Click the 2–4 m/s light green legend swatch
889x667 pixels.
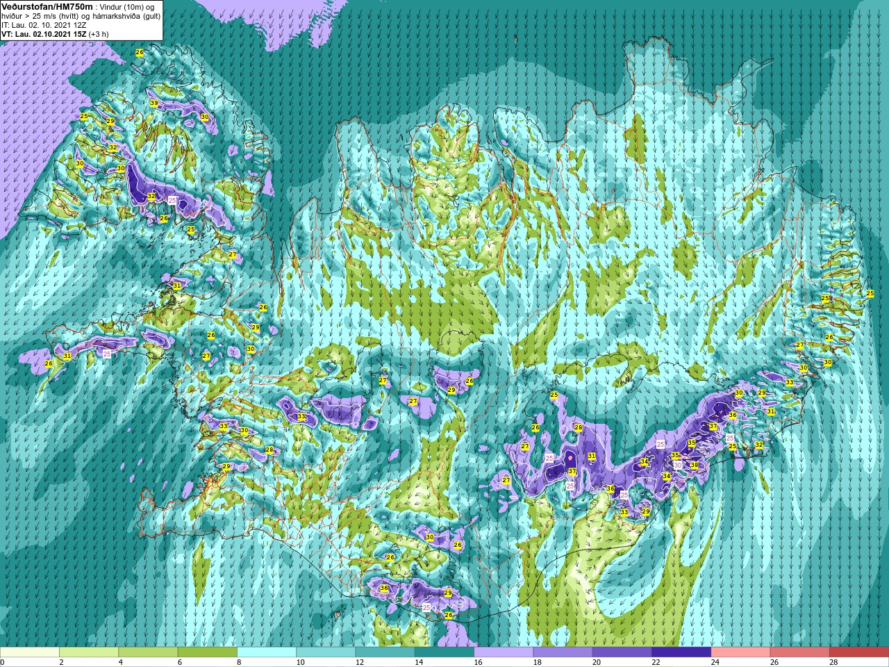89,652
